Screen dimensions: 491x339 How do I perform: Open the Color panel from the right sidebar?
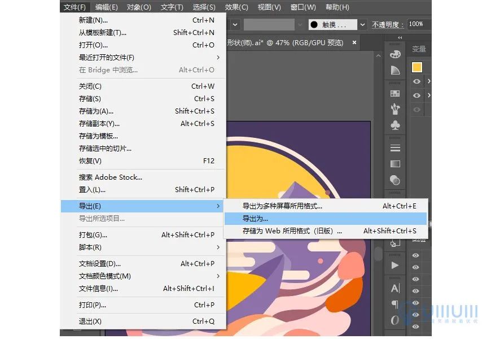pos(395,55)
